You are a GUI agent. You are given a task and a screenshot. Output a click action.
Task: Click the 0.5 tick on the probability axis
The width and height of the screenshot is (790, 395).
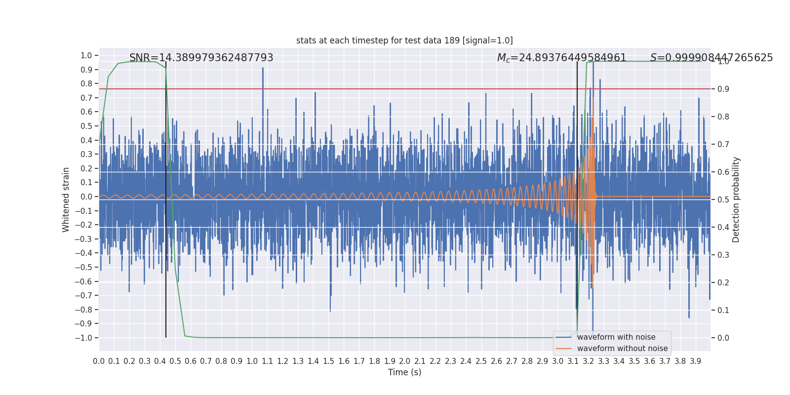click(x=723, y=199)
